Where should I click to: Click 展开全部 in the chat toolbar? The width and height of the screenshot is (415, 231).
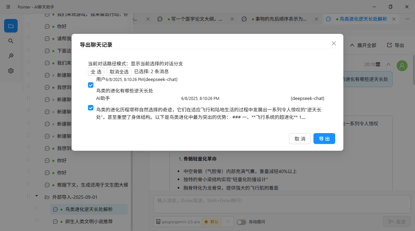coord(363,45)
